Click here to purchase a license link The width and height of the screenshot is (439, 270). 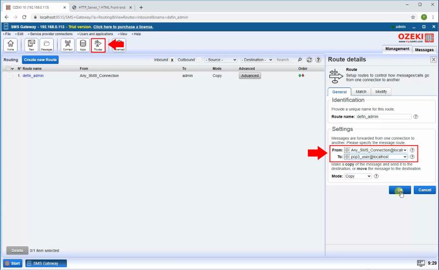[x=123, y=27]
